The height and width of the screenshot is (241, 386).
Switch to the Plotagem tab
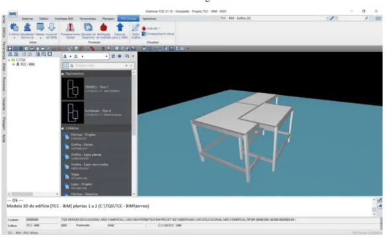point(108,18)
